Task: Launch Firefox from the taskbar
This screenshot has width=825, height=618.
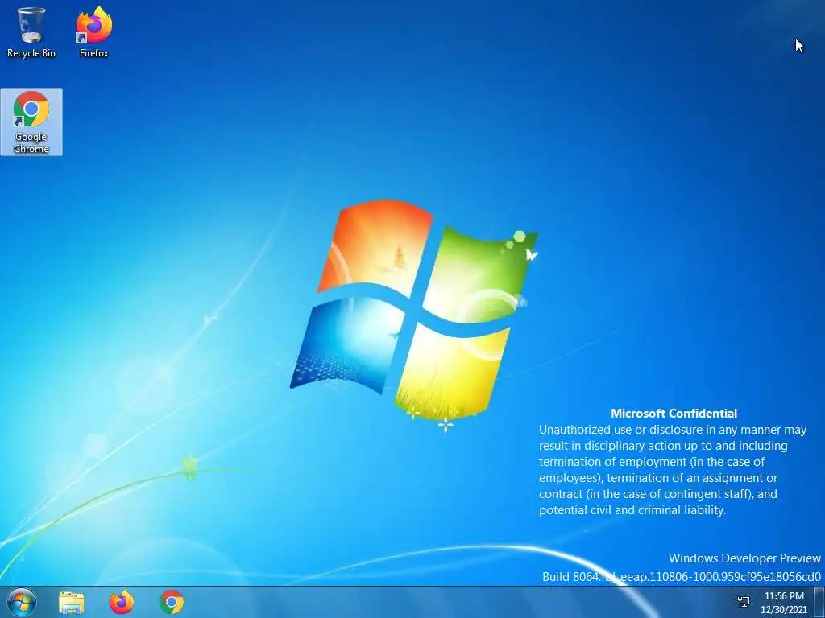Action: 122,602
